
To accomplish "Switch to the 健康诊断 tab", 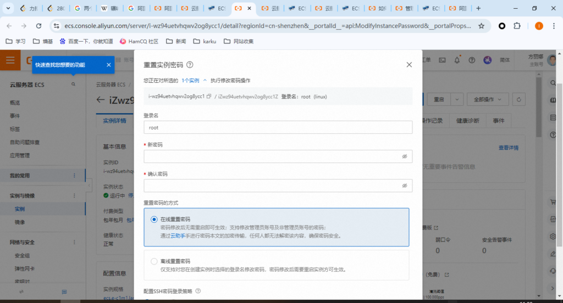I will (467, 121).
